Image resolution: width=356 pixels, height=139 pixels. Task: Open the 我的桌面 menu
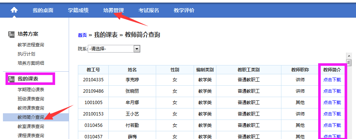point(43,10)
